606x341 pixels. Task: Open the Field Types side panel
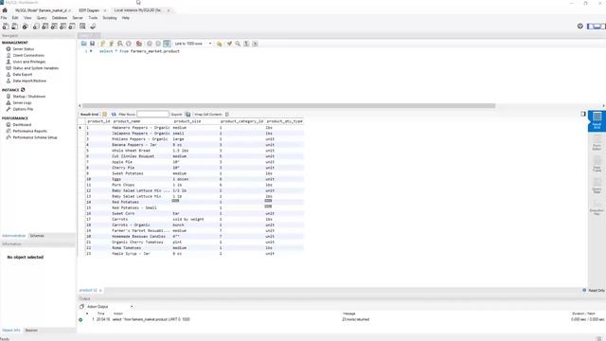pyautogui.click(x=597, y=165)
